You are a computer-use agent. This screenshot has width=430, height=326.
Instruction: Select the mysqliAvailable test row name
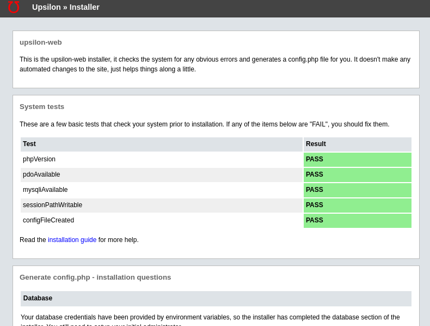[x=45, y=190]
